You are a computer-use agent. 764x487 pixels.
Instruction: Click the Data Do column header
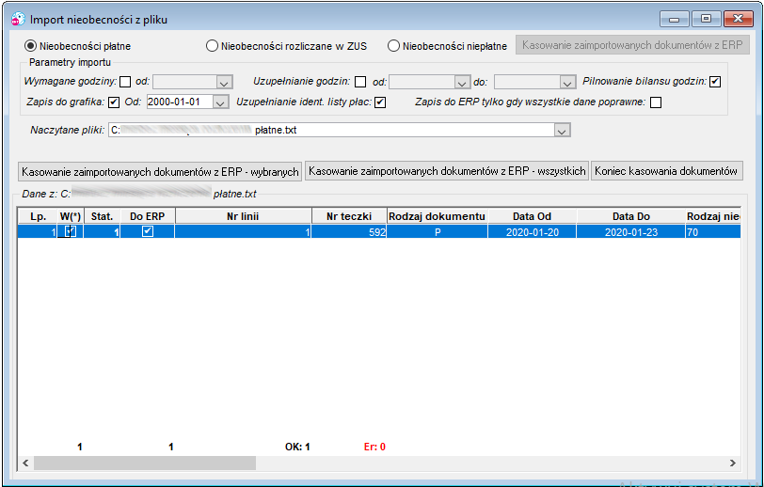[x=631, y=216]
